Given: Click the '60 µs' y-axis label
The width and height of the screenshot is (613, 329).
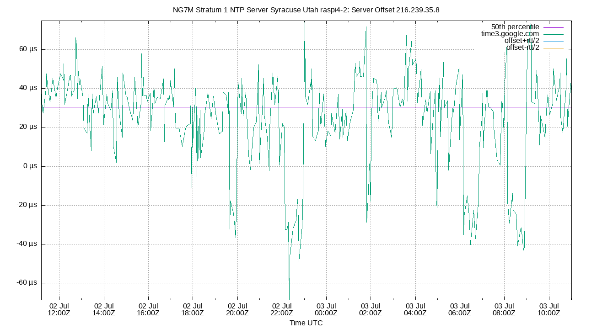Looking at the screenshot, I should pos(27,49).
